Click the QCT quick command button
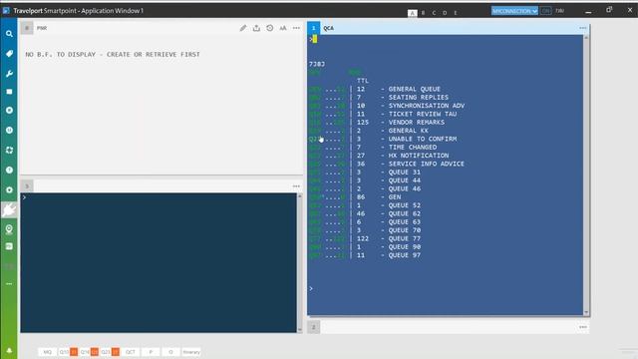This screenshot has height=359, width=638. [x=131, y=352]
